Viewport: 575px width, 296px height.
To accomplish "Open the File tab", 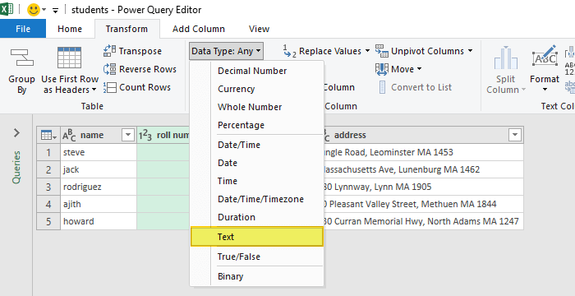I will click(x=23, y=29).
